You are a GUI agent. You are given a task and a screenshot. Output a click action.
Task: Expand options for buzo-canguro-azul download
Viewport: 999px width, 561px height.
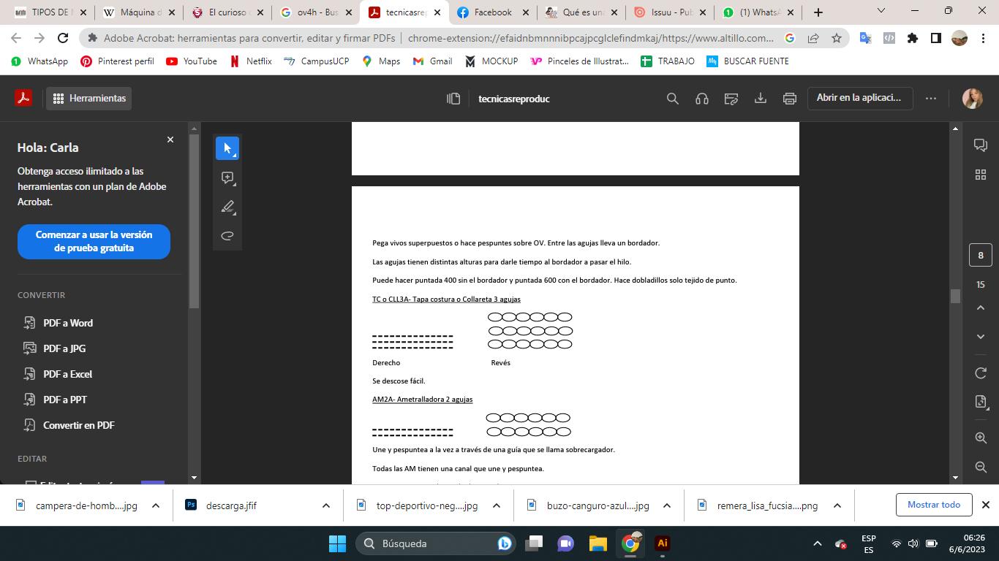[667, 505]
